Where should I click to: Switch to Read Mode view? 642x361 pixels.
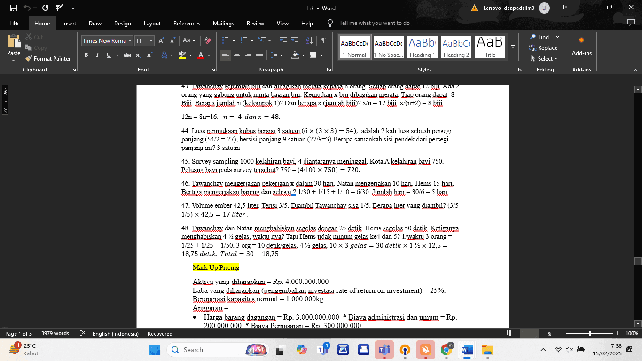coord(510,333)
